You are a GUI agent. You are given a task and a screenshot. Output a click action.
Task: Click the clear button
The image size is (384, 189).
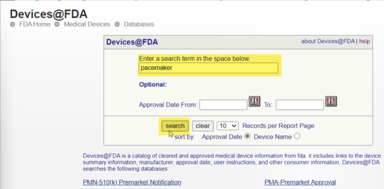click(x=203, y=126)
